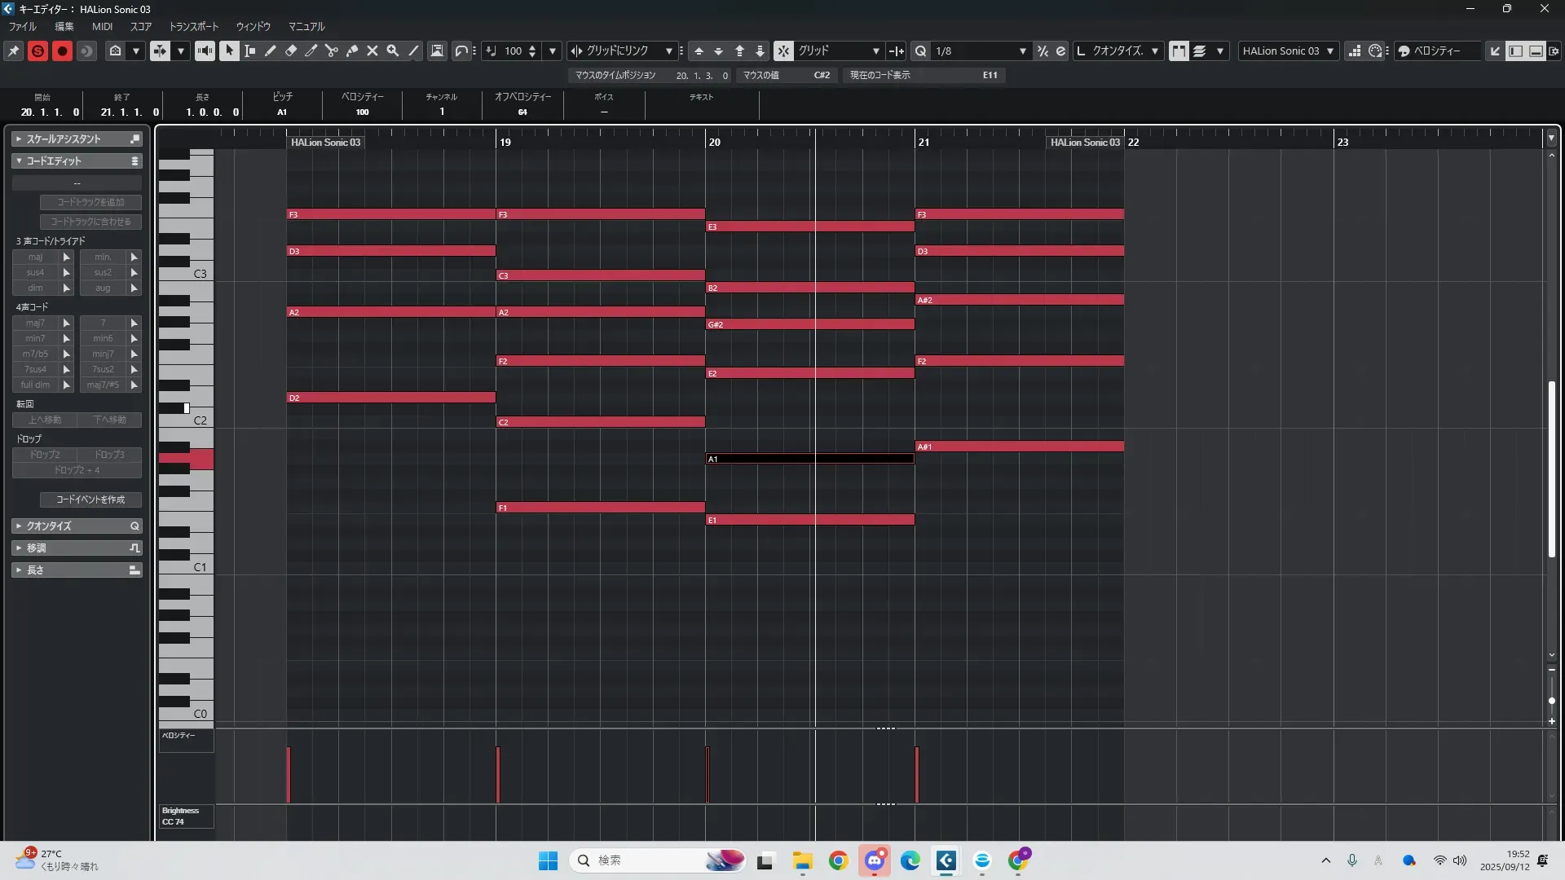
Task: Toggle Snap on/off button
Action: [x=782, y=51]
